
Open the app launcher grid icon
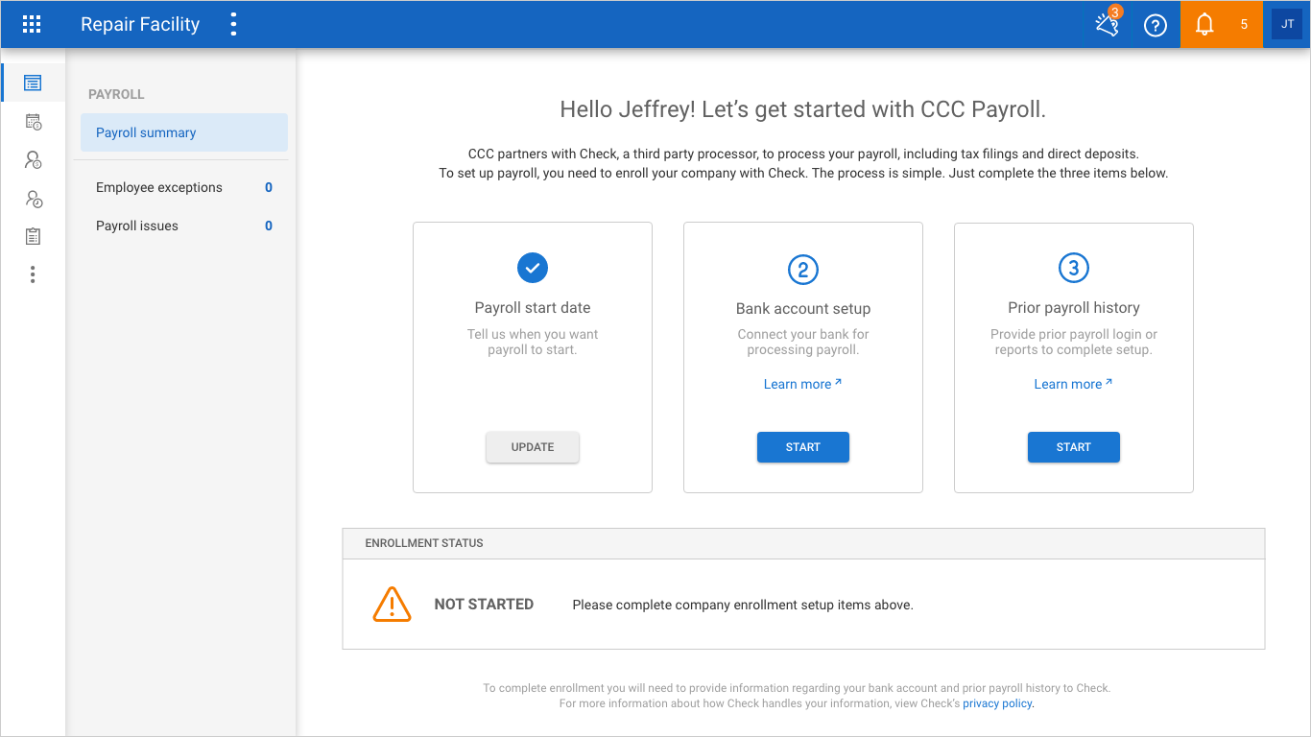(32, 25)
